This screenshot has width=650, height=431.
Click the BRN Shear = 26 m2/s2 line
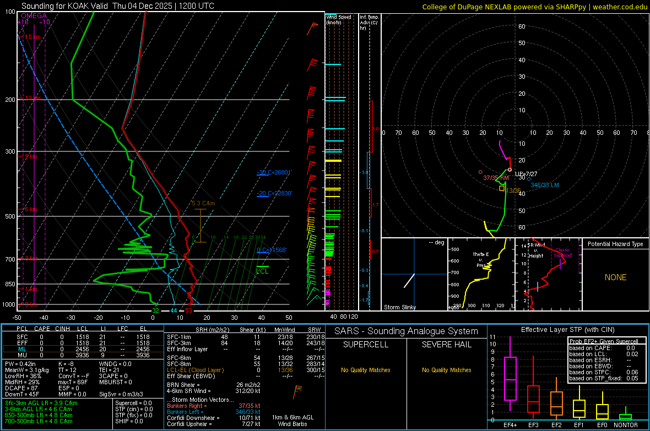point(214,385)
